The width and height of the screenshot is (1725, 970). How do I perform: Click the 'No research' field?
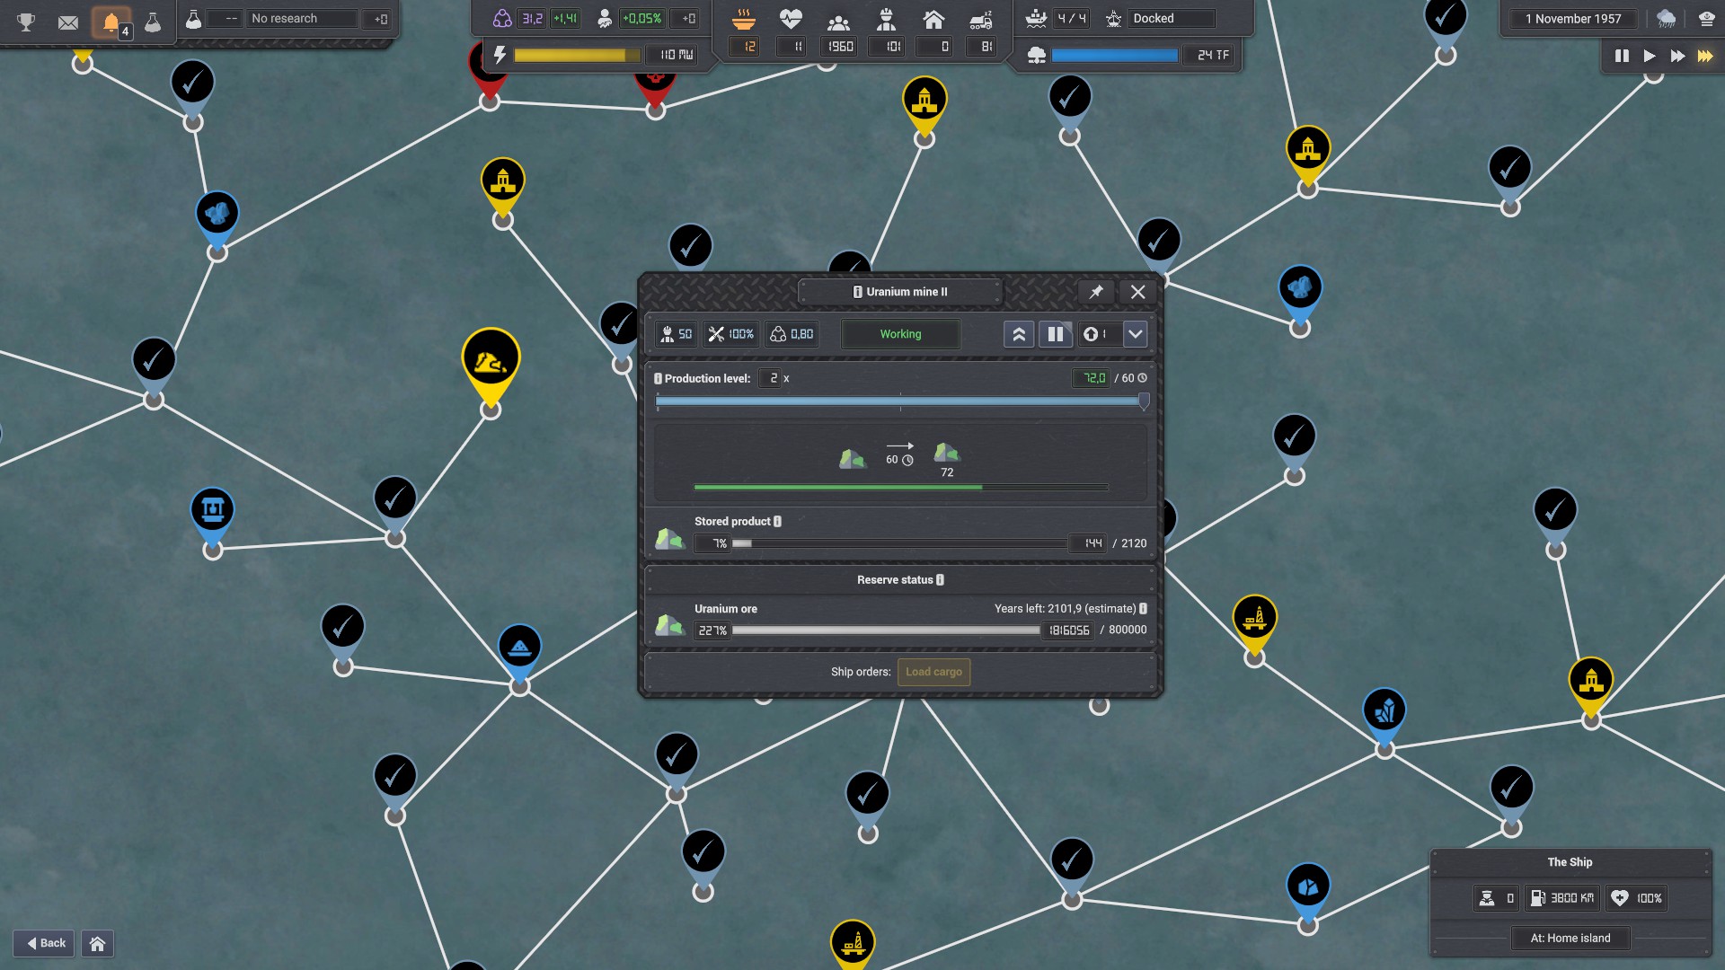(x=302, y=18)
